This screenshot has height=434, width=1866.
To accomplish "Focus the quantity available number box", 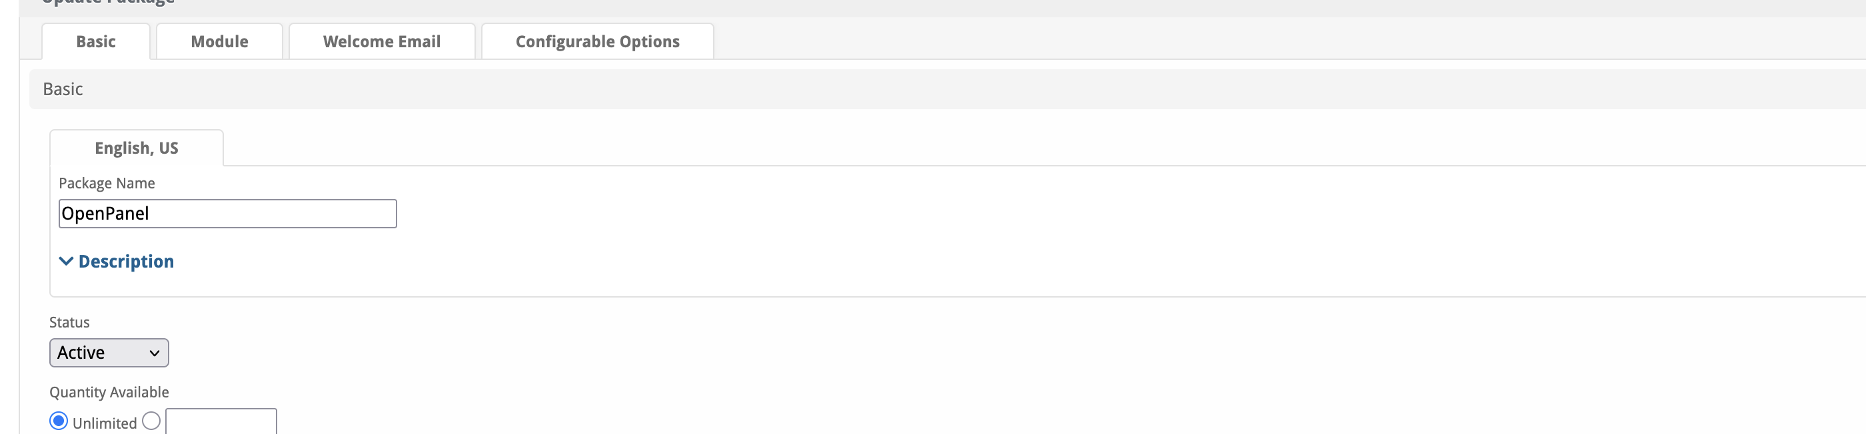I will pos(221,421).
